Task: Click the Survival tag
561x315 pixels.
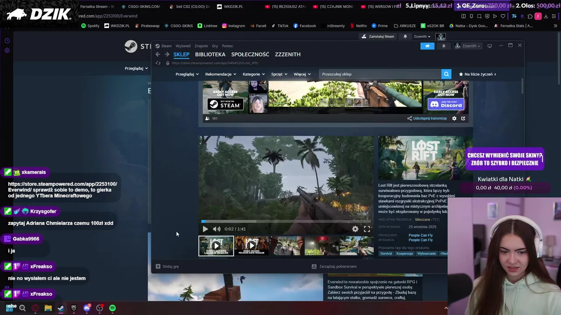Action: coord(386,253)
